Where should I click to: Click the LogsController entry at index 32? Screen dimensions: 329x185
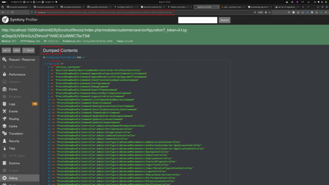point(112,172)
